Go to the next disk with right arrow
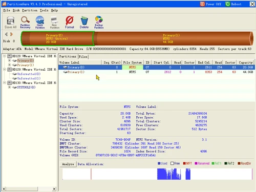The image size is (256, 192). click(11, 34)
